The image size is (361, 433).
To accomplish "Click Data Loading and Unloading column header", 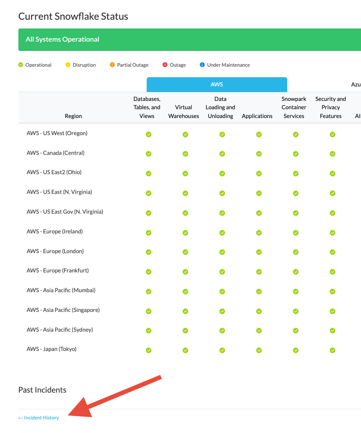I will (x=220, y=107).
